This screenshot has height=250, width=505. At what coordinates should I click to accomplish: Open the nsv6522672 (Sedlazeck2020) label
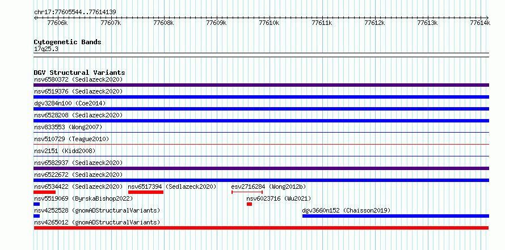(x=78, y=175)
